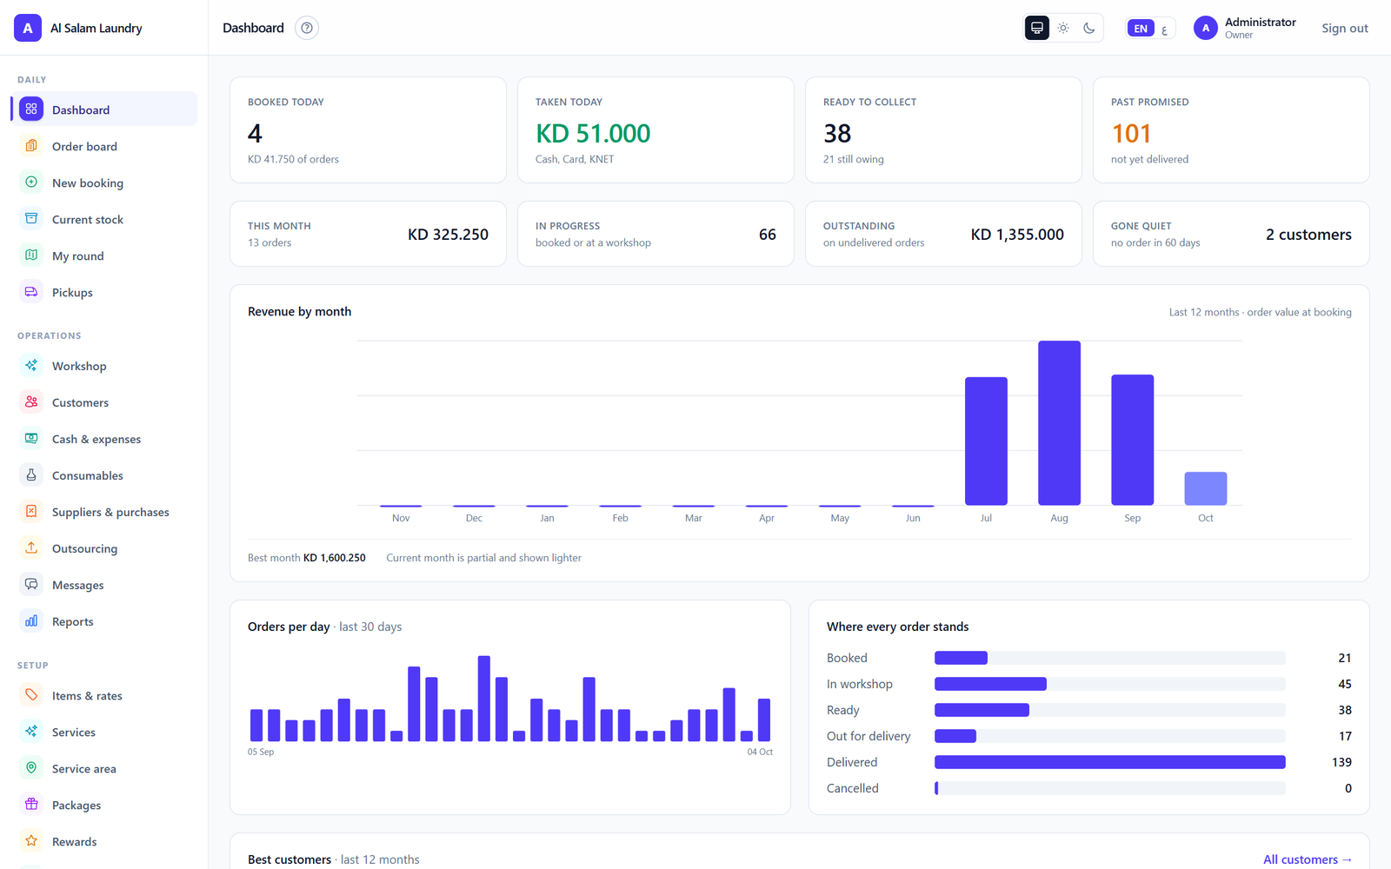Click the Oct partial-month revenue bar
Image resolution: width=1391 pixels, height=869 pixels.
coord(1206,488)
